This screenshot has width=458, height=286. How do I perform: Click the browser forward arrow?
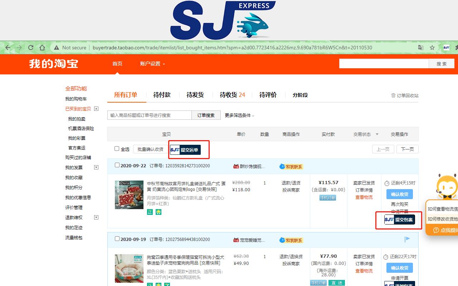tap(19, 48)
